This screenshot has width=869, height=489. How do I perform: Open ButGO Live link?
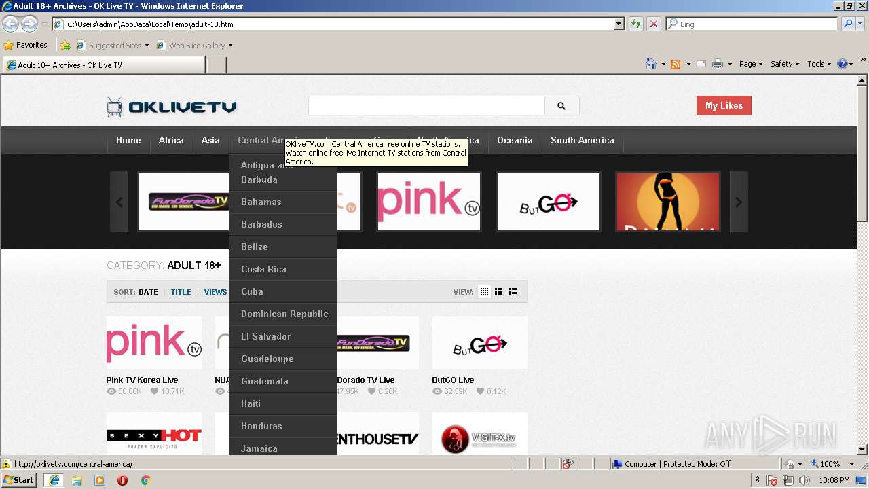pyautogui.click(x=453, y=380)
